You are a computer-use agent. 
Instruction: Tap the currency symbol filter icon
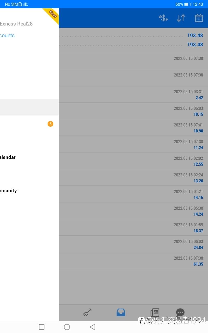tap(163, 18)
